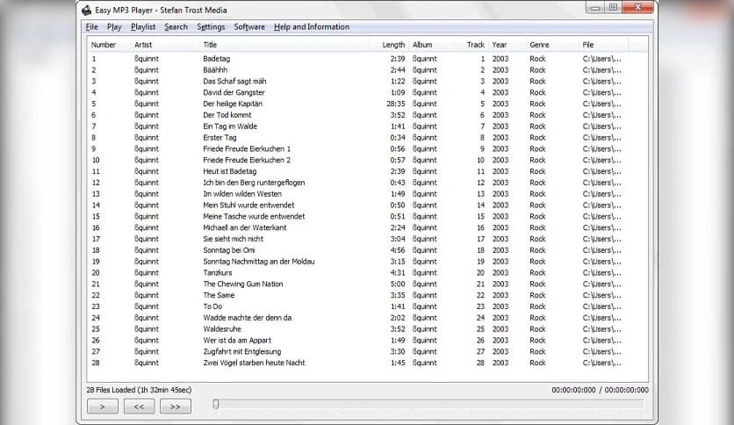
Task: Click the play button
Action: [103, 407]
